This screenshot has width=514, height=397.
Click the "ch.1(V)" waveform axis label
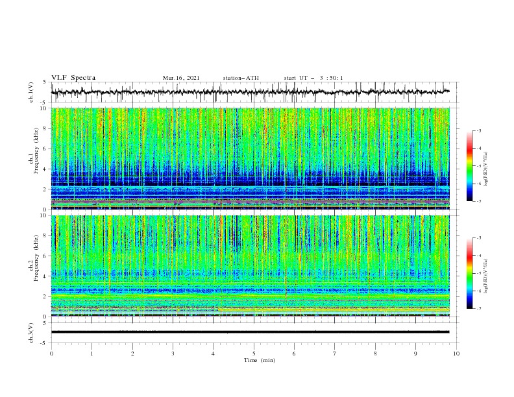pyautogui.click(x=31, y=92)
